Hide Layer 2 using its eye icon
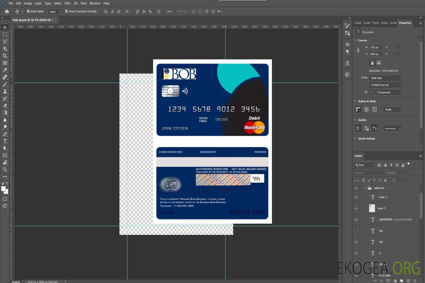The height and width of the screenshot is (283, 425). coord(357,197)
